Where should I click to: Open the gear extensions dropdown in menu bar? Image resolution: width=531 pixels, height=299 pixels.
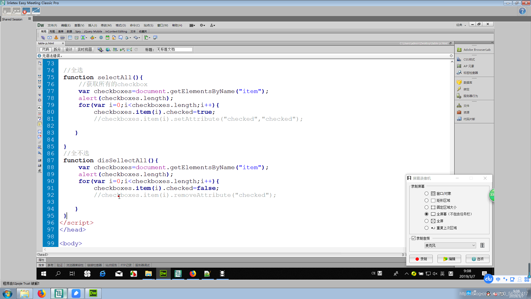(202, 25)
